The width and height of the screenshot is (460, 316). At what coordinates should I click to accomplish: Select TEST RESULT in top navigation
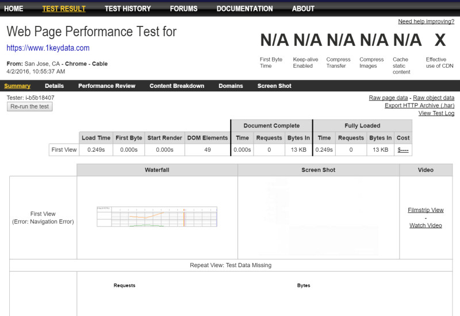point(64,9)
